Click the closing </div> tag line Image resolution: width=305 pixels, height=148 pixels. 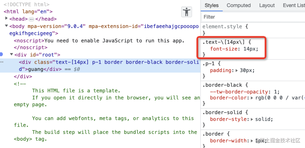23,77
